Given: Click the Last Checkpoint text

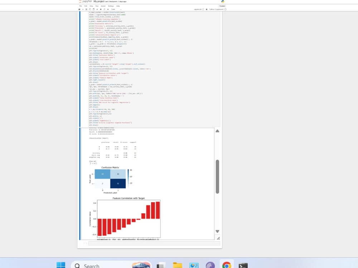Looking at the screenshot, I should 116,1.
